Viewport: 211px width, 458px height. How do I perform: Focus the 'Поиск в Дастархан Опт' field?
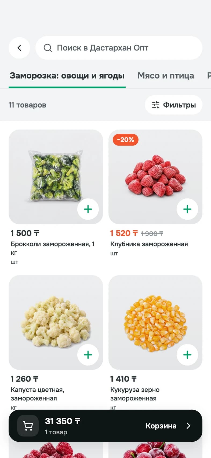click(x=119, y=48)
